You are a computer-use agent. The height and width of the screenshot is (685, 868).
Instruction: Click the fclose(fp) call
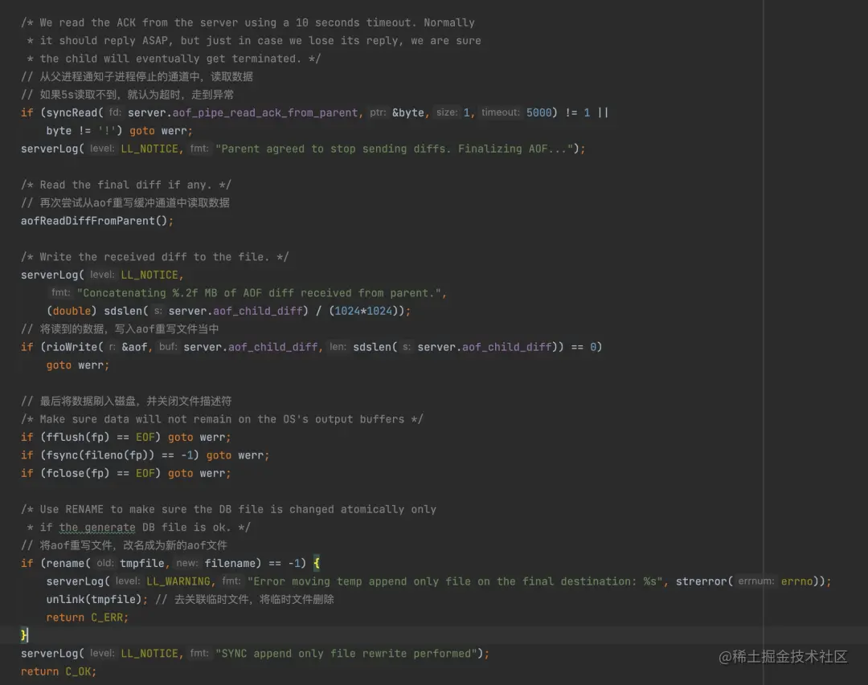click(x=78, y=473)
